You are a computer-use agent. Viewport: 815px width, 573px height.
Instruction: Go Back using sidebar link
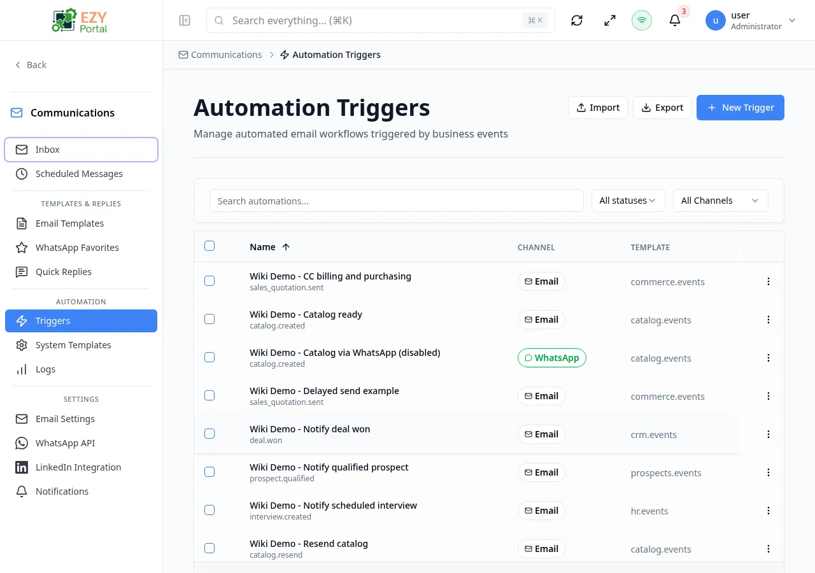pyautogui.click(x=31, y=65)
